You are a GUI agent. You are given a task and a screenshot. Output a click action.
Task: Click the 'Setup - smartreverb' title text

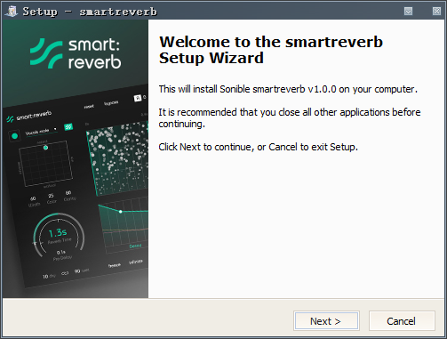(90, 12)
